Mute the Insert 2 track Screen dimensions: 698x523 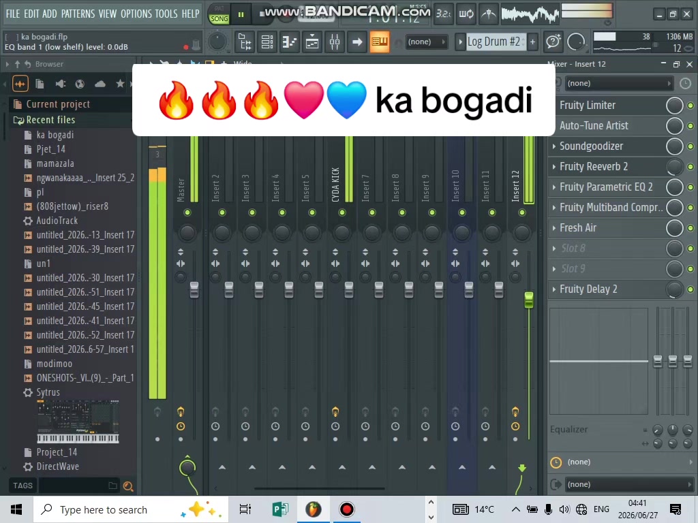click(x=222, y=212)
